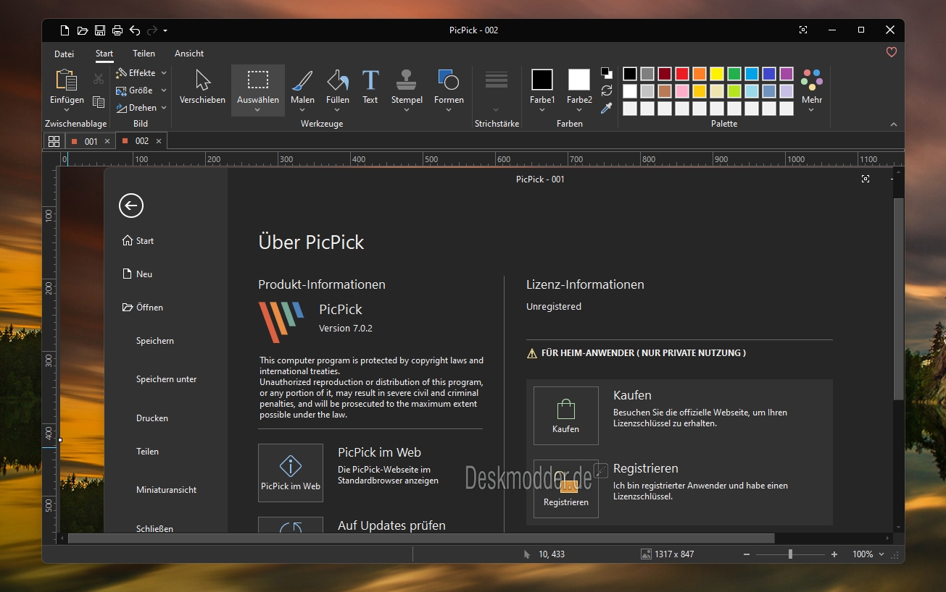Click the Einfügen clipboard icon
Screen dimensions: 946x592
click(x=67, y=80)
